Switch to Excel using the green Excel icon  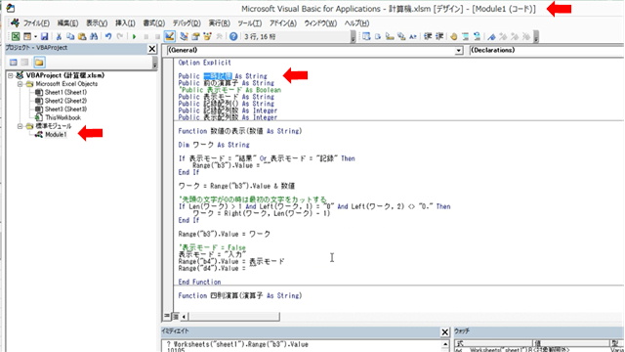click(16, 37)
